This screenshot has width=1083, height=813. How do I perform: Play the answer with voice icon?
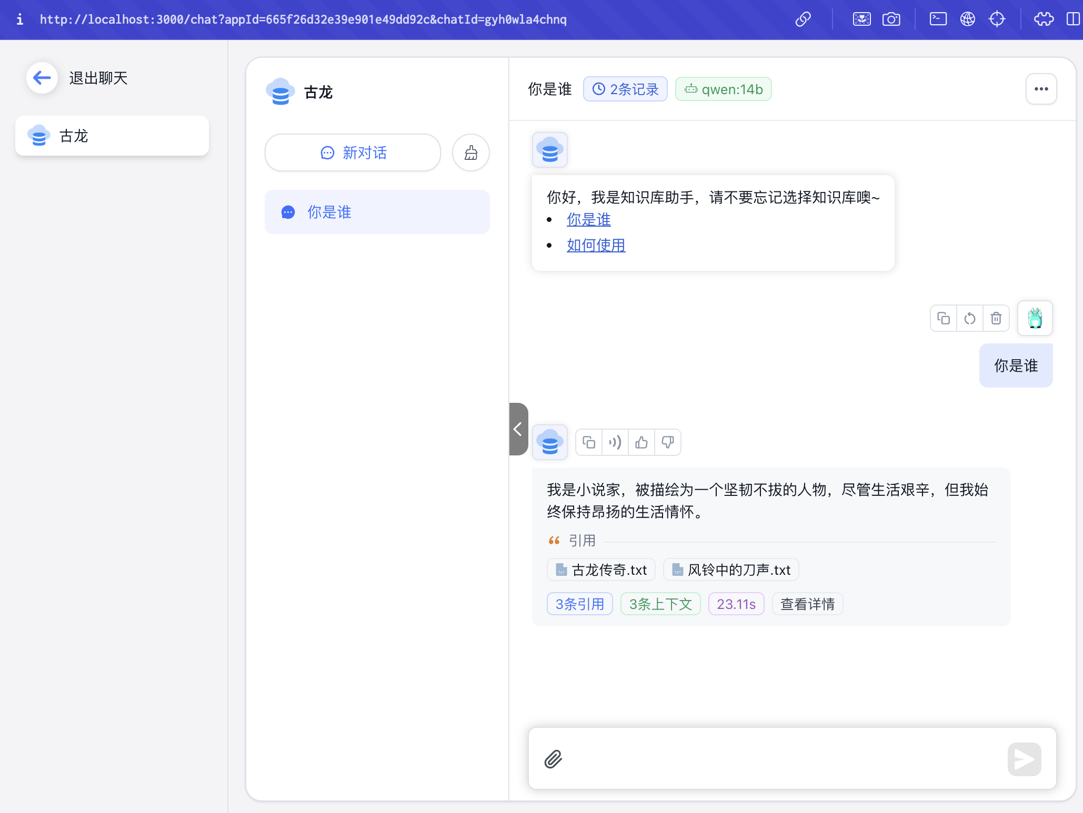point(615,442)
